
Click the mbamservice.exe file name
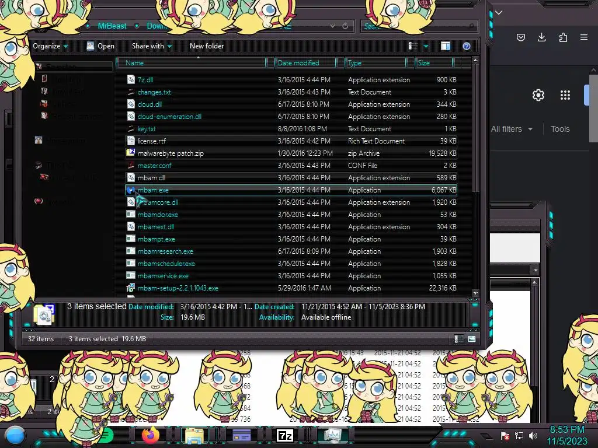[x=163, y=276]
